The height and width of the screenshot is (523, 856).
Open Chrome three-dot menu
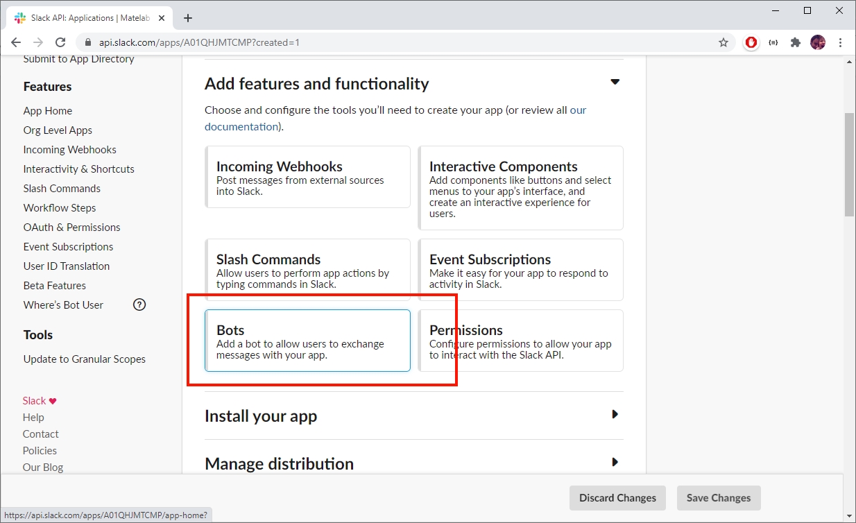coord(840,42)
